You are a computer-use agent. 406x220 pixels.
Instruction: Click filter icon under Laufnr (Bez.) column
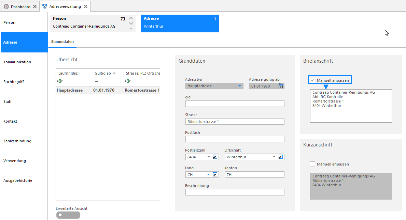click(x=60, y=81)
